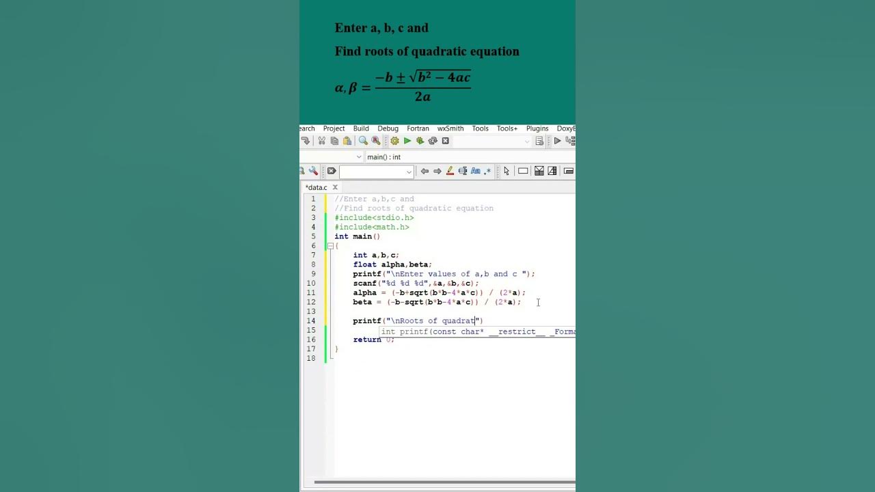This screenshot has width=875, height=492.
Task: Click the selected-text-only search icon
Action: (x=463, y=171)
